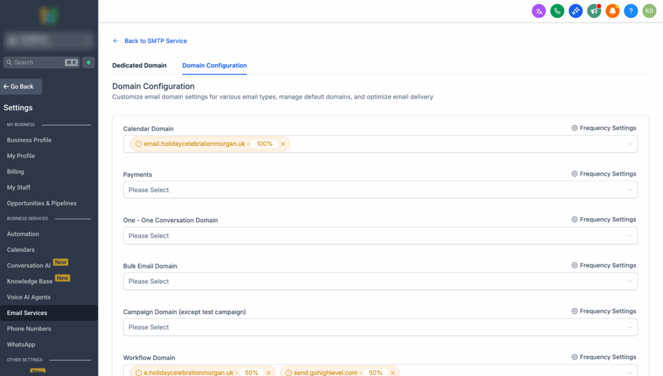The image size is (663, 376).
Task: Click the green lightning quick actions icon
Action: [x=89, y=62]
